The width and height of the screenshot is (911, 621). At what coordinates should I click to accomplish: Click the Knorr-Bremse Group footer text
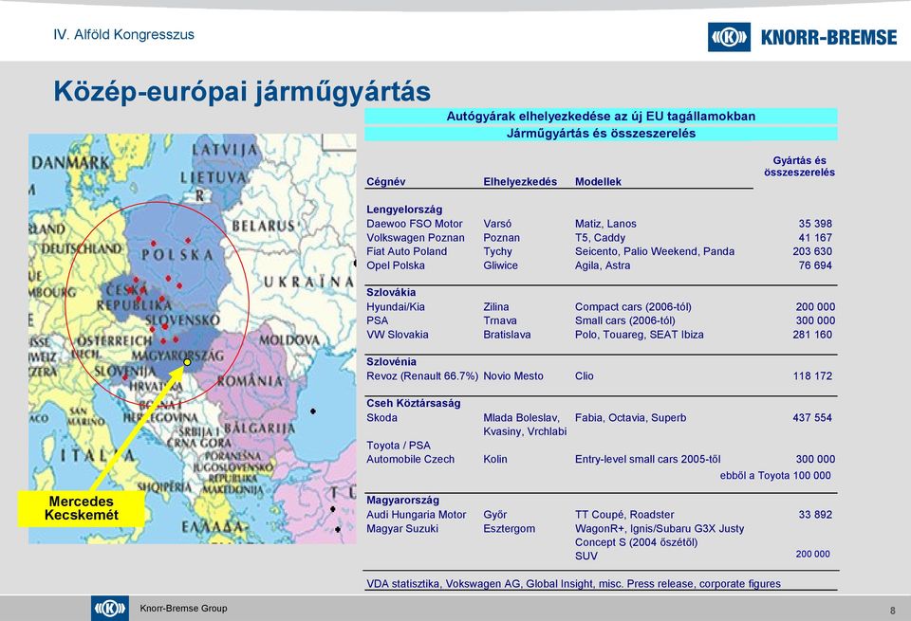[x=183, y=609]
